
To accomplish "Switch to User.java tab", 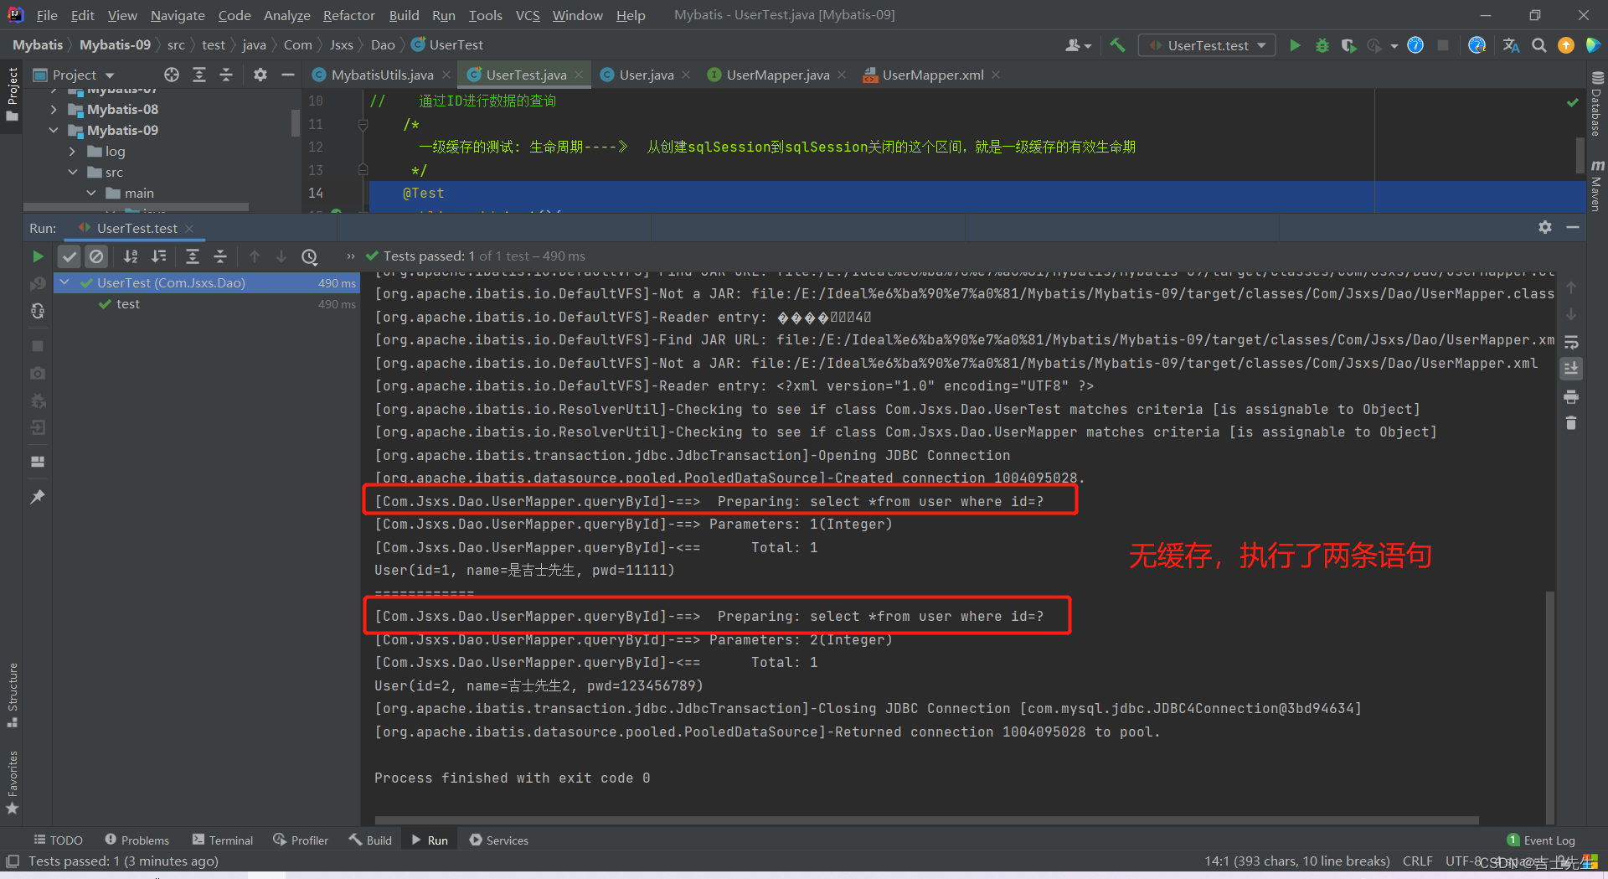I will click(x=646, y=75).
